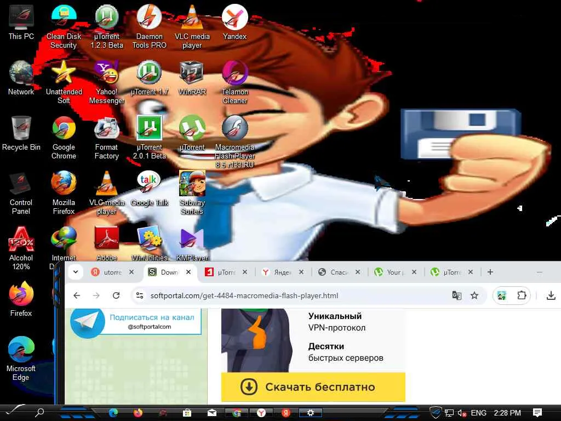This screenshot has width=561, height=421.
Task: Open taskbar search magnifier
Action: [x=39, y=413]
